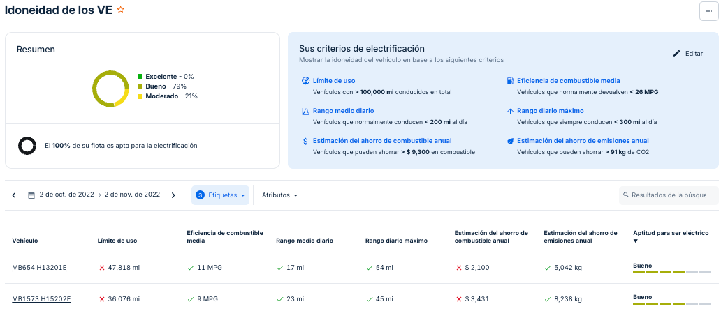Expand the Etiquetas filter dropdown
The image size is (721, 318).
220,195
